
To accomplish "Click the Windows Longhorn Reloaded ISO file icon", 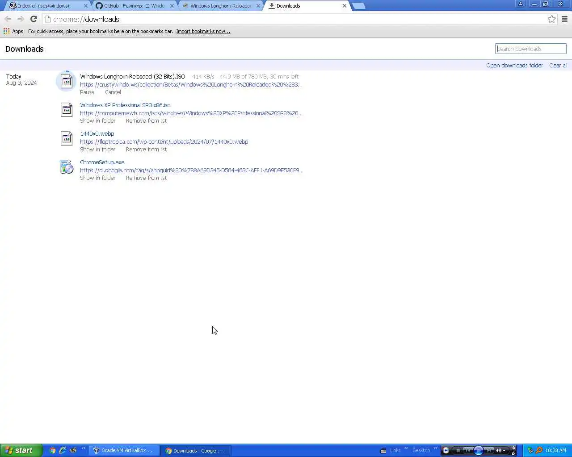I will 67,82.
